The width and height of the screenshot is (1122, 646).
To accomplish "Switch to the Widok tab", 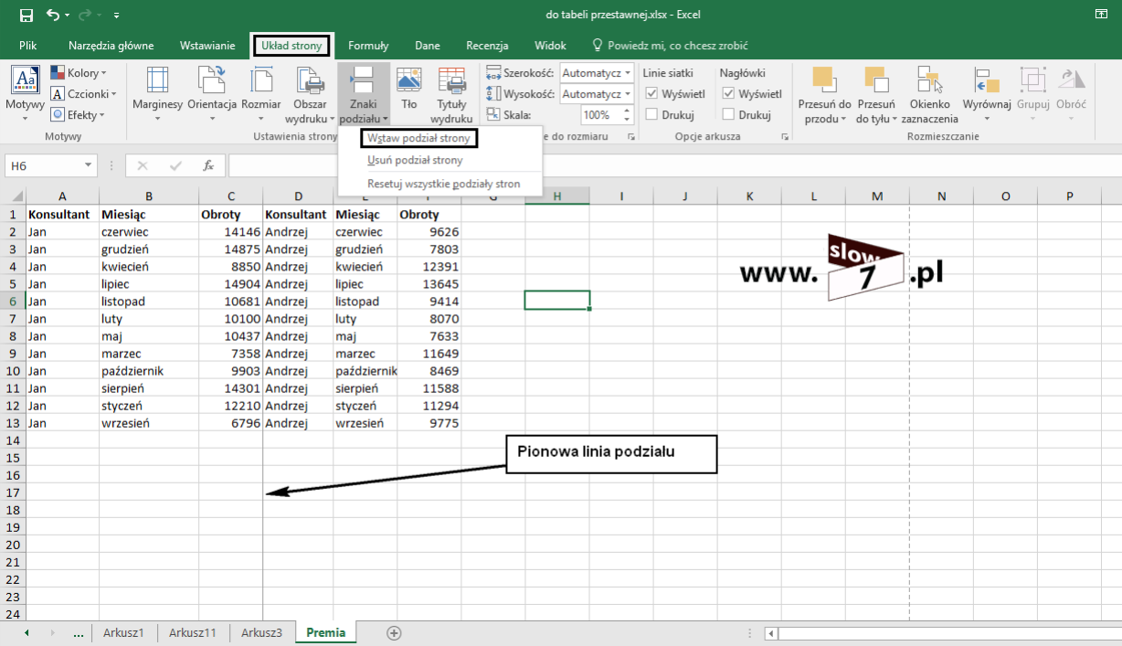I will 550,46.
